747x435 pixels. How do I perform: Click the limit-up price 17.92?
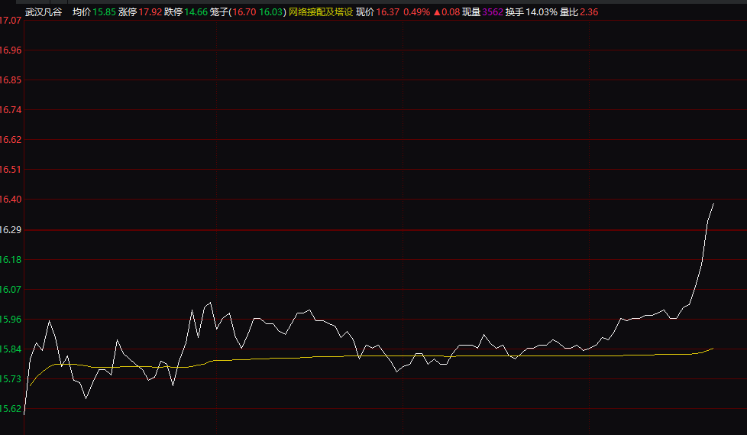pos(150,12)
